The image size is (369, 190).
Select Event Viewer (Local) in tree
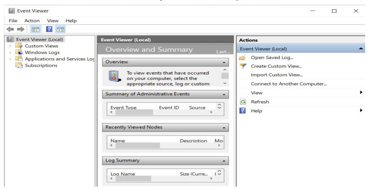(39, 39)
